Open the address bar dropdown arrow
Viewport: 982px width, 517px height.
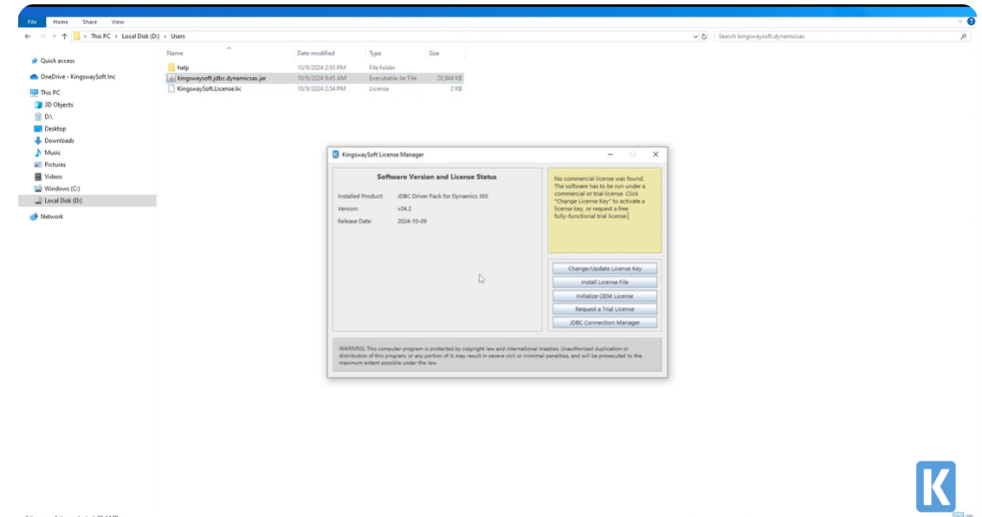click(695, 36)
